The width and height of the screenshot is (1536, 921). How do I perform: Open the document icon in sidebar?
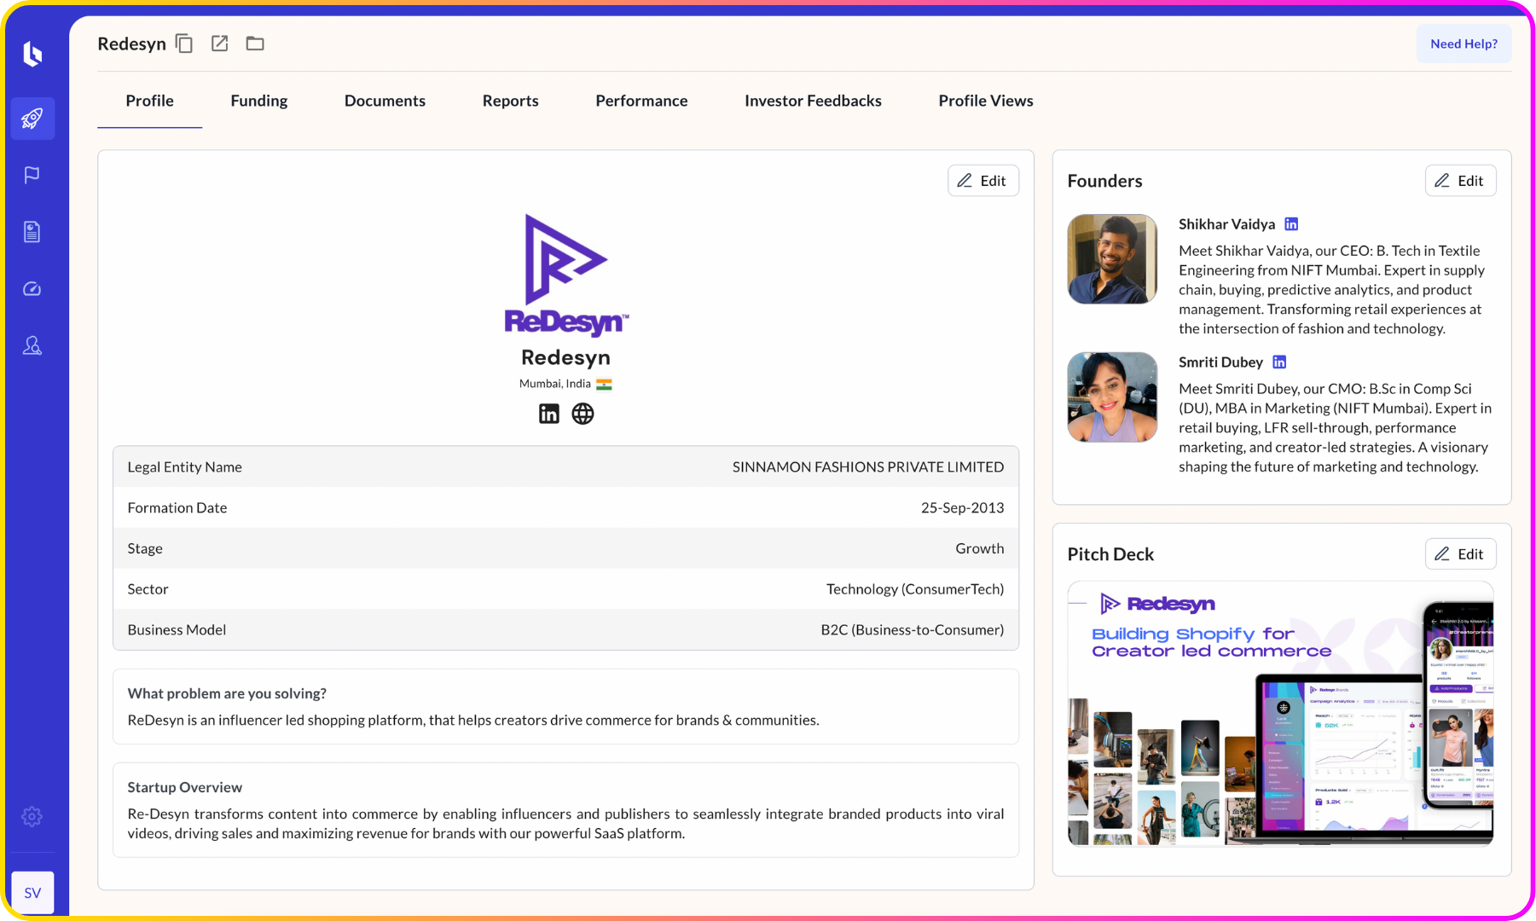click(x=32, y=232)
